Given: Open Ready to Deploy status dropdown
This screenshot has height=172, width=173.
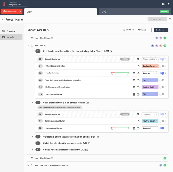Looking at the screenshot, I should (150, 66).
